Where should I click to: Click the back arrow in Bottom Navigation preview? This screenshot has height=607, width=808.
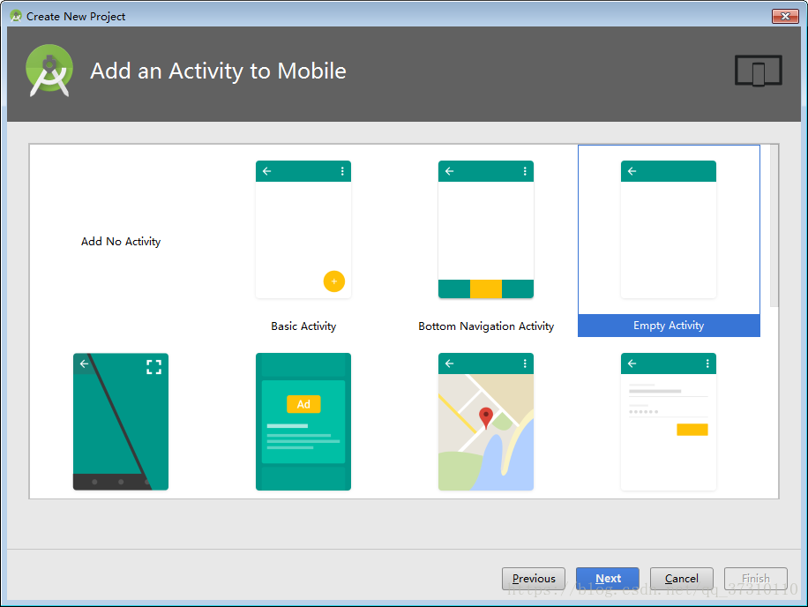(449, 171)
